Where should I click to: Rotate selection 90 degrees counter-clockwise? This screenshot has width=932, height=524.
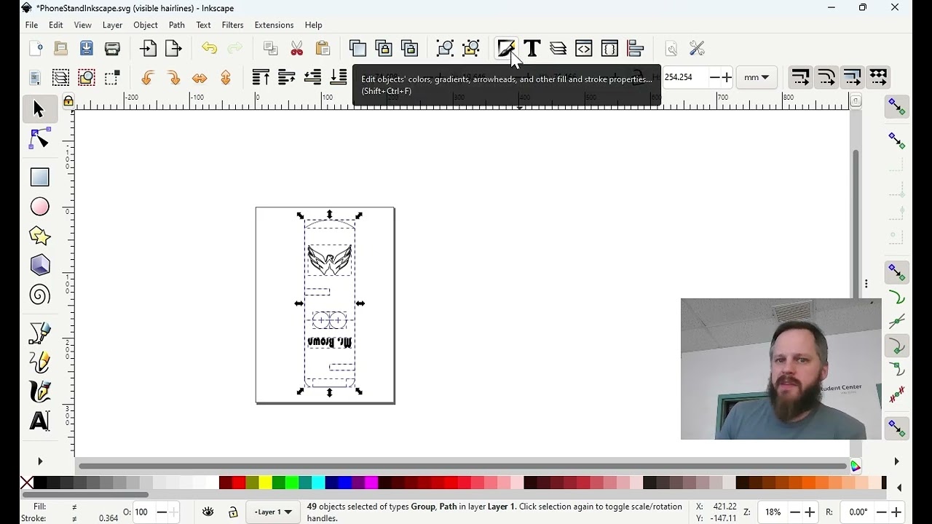[x=148, y=77]
